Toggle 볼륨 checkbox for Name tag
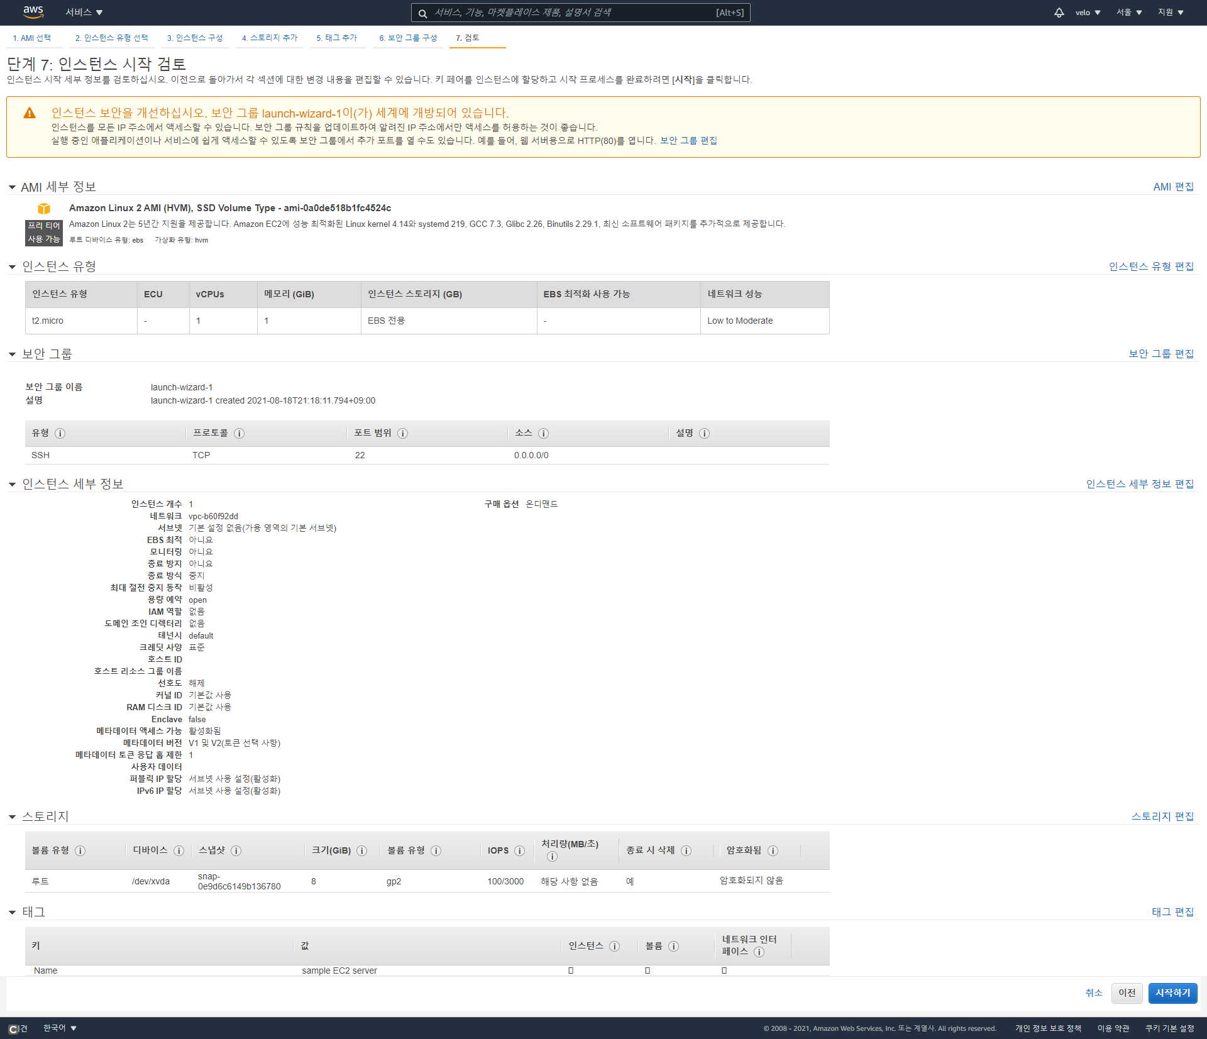This screenshot has width=1207, height=1039. [x=648, y=970]
